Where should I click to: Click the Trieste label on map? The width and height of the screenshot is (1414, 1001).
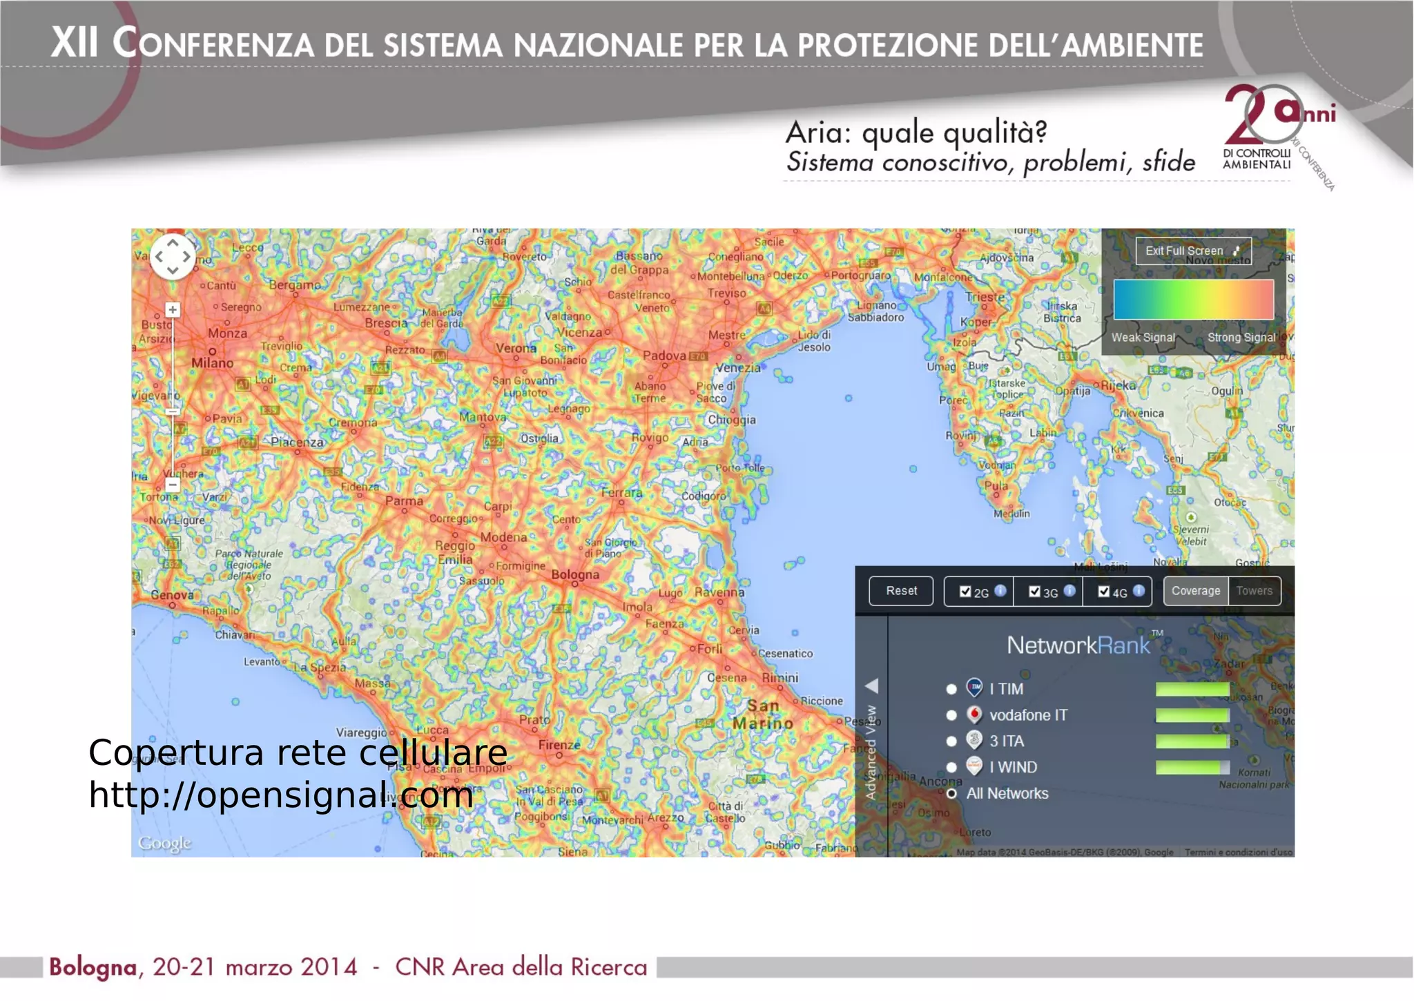pos(985,297)
